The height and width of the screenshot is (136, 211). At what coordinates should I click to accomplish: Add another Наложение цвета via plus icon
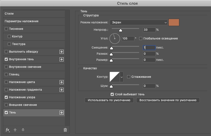[62, 82]
